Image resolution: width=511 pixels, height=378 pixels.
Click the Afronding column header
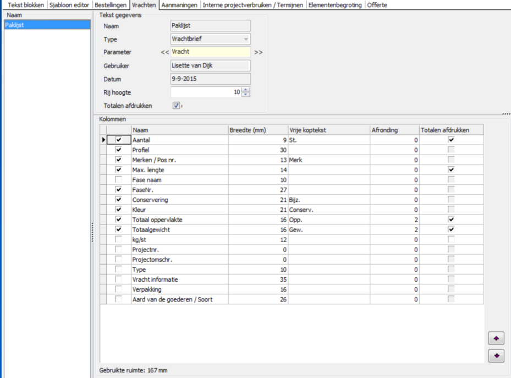coord(394,130)
